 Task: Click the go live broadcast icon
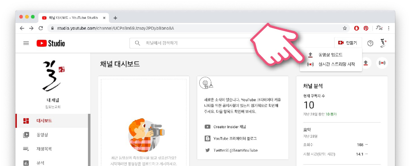382,63
